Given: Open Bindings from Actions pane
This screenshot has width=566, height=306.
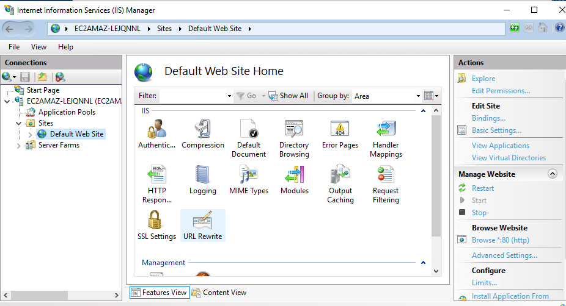Looking at the screenshot, I should tap(488, 118).
